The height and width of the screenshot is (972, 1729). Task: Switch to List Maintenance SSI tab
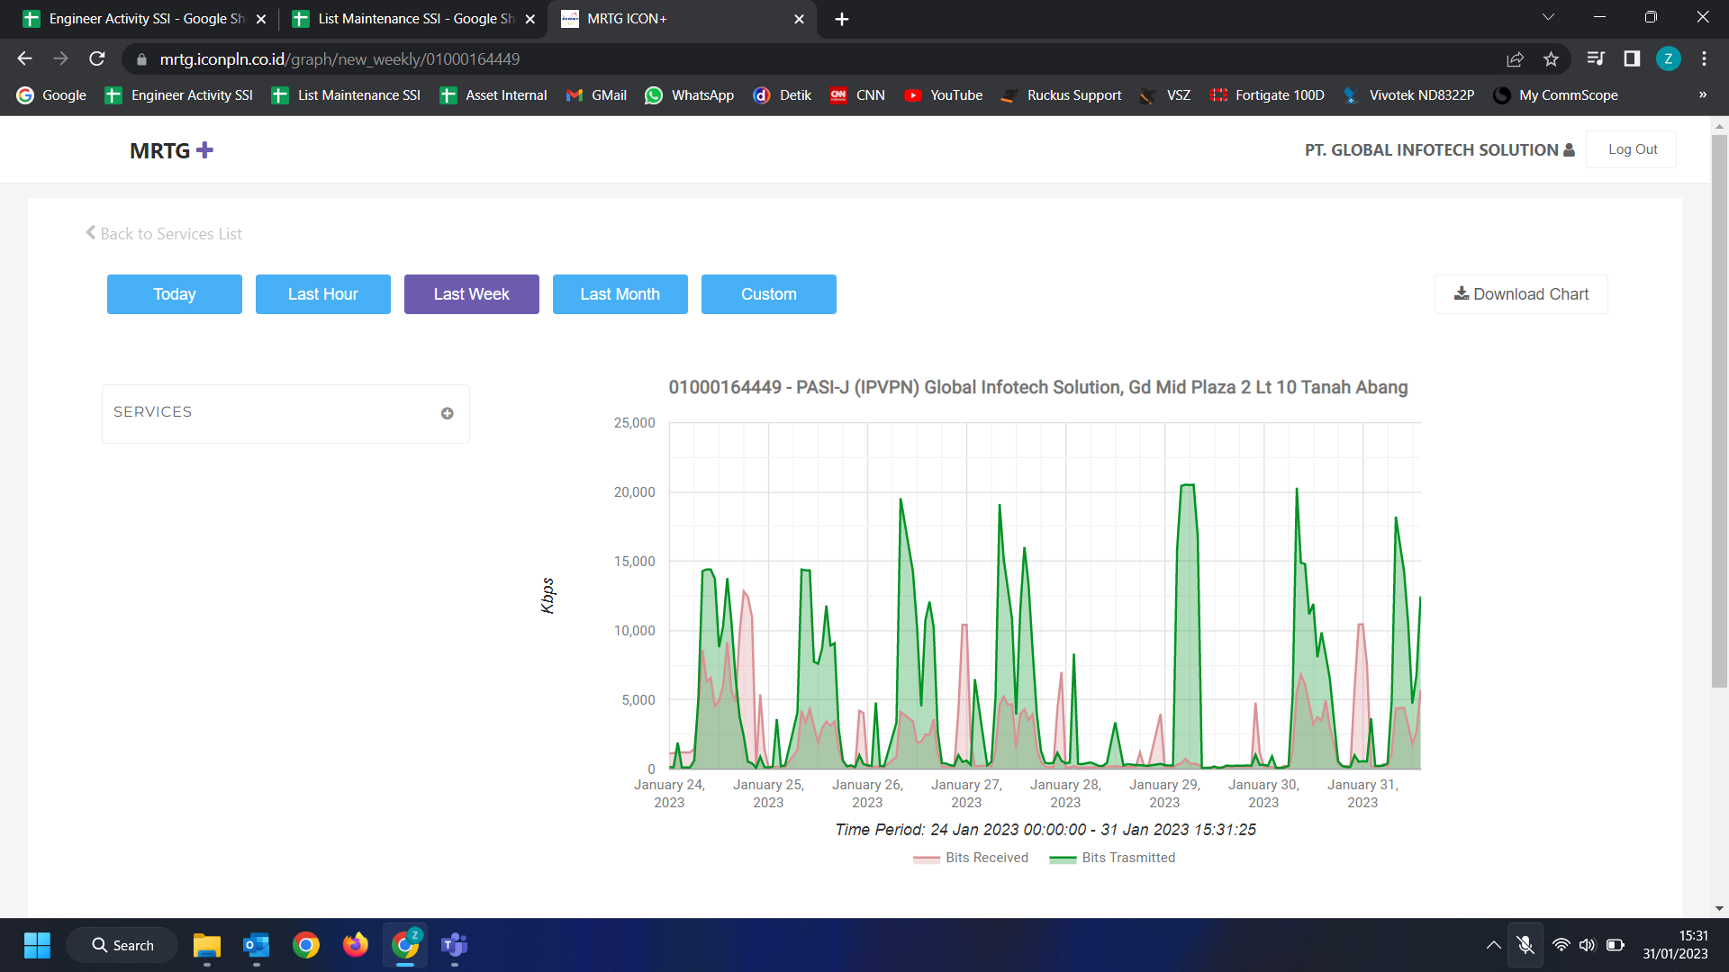pos(412,19)
